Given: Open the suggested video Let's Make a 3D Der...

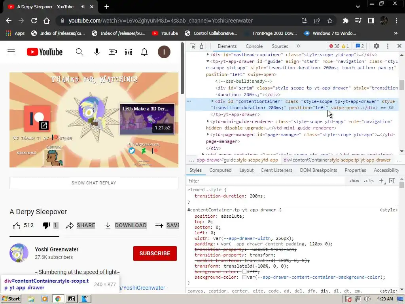Looking at the screenshot, I should [x=147, y=119].
